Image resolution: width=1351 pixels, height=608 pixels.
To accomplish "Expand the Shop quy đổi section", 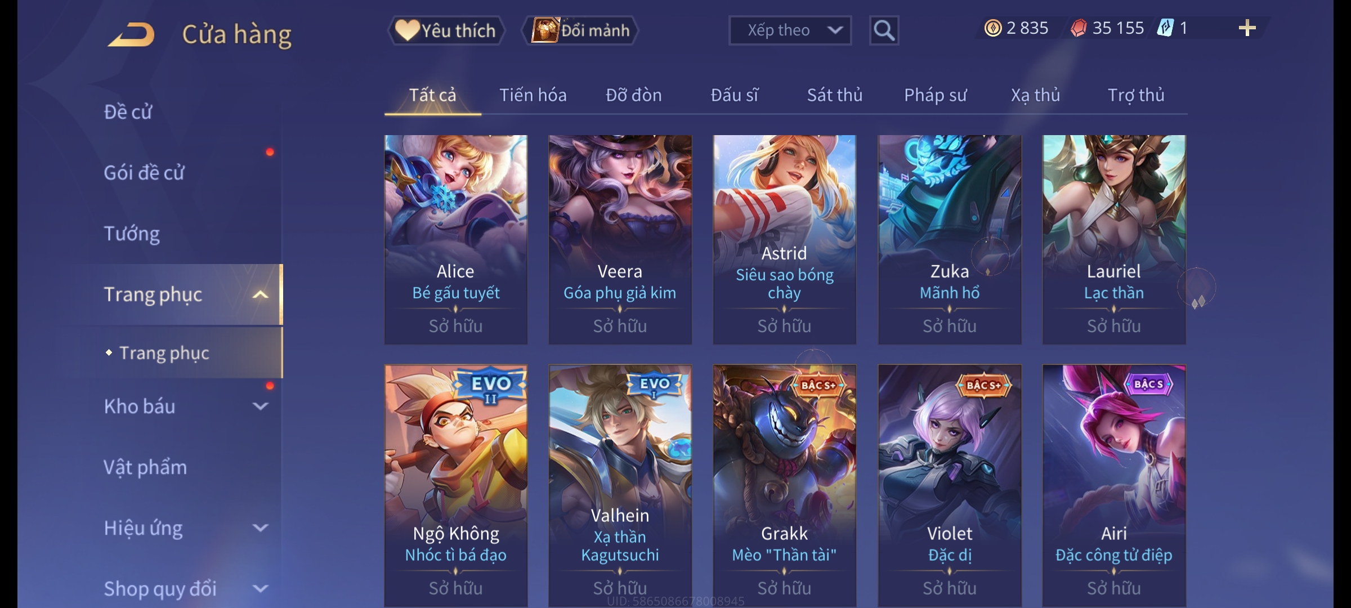I will pyautogui.click(x=260, y=589).
